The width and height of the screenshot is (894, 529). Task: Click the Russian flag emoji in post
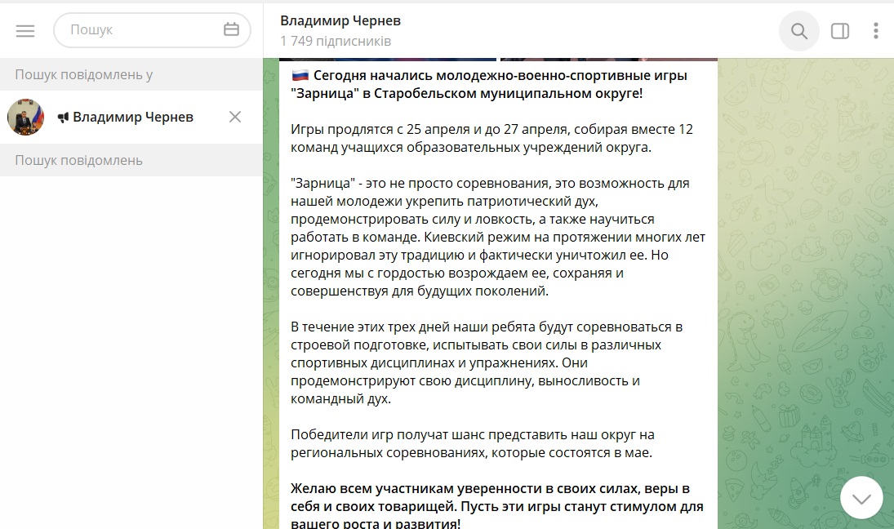(x=300, y=75)
